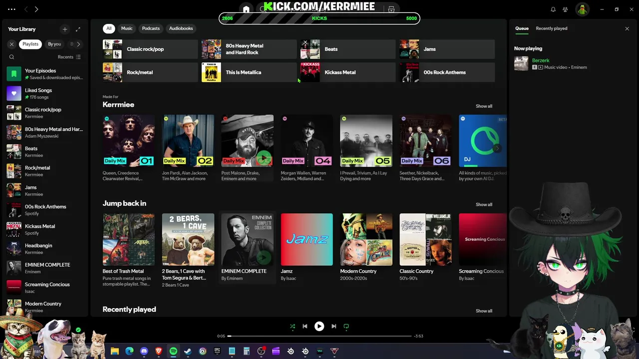Go to Spotify Home

pyautogui.click(x=246, y=9)
